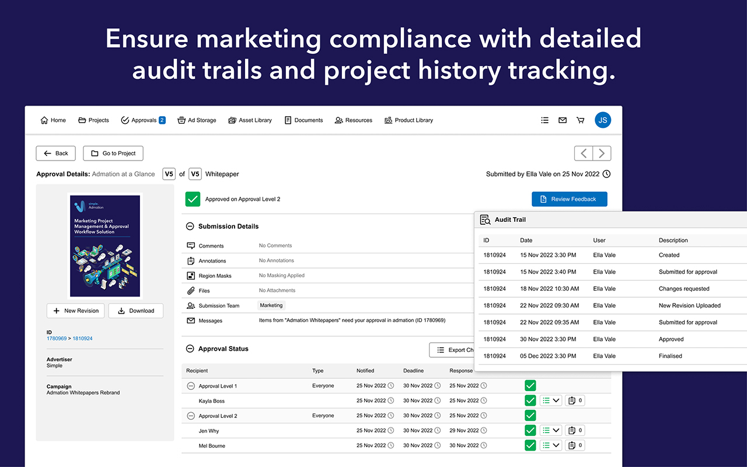Open the Home menu

(x=53, y=120)
